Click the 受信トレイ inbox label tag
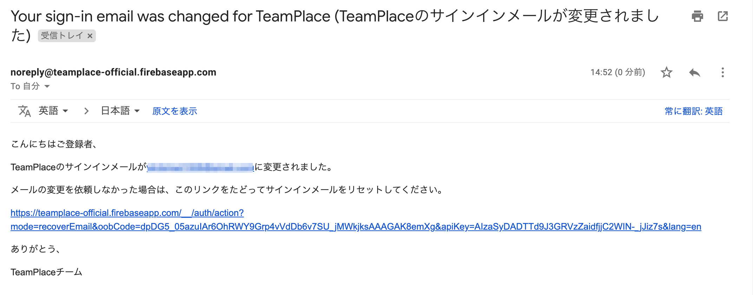This screenshot has width=753, height=295. point(62,36)
